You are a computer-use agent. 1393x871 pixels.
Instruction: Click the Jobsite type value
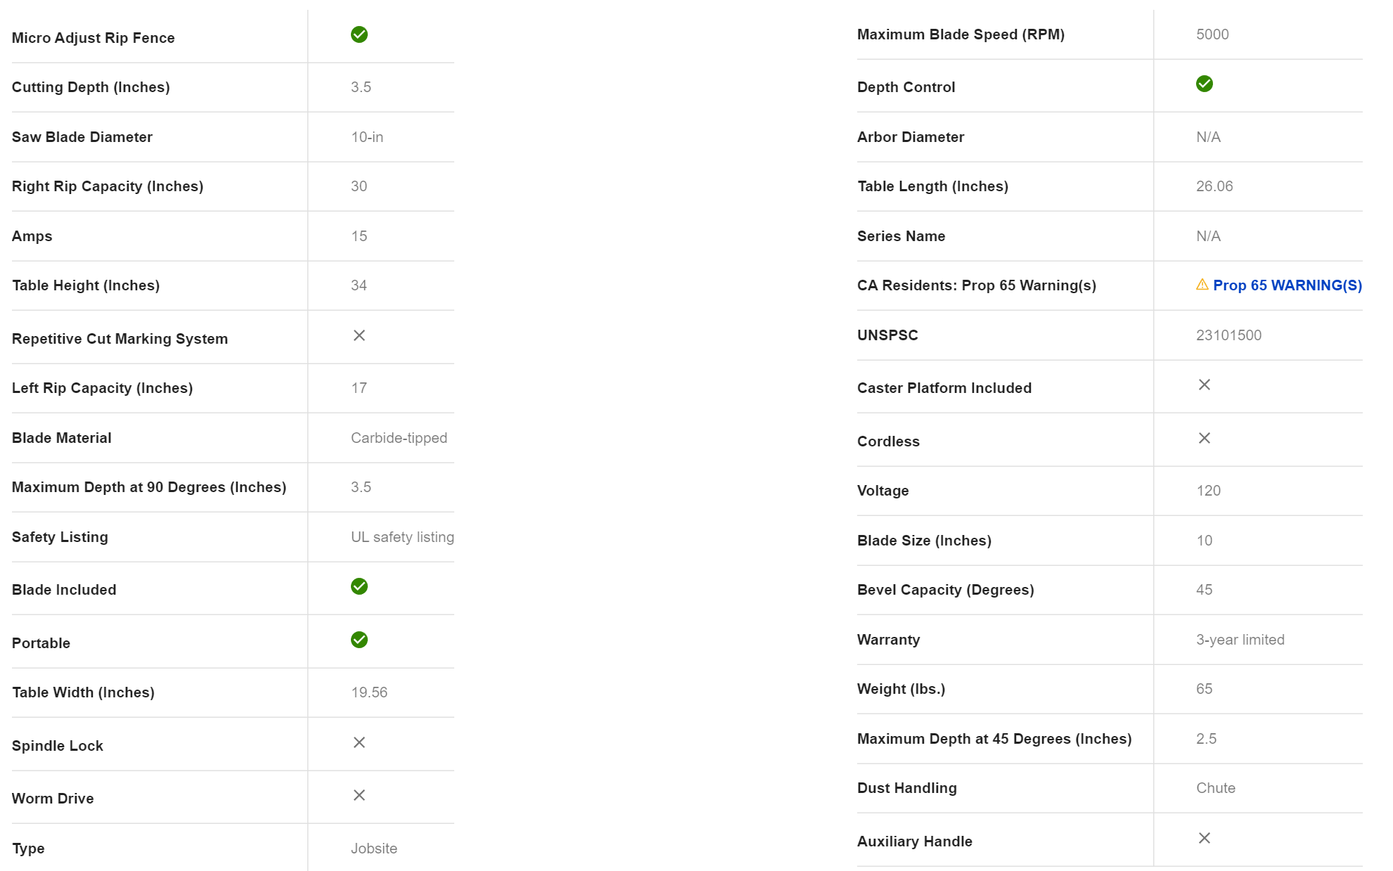point(374,849)
